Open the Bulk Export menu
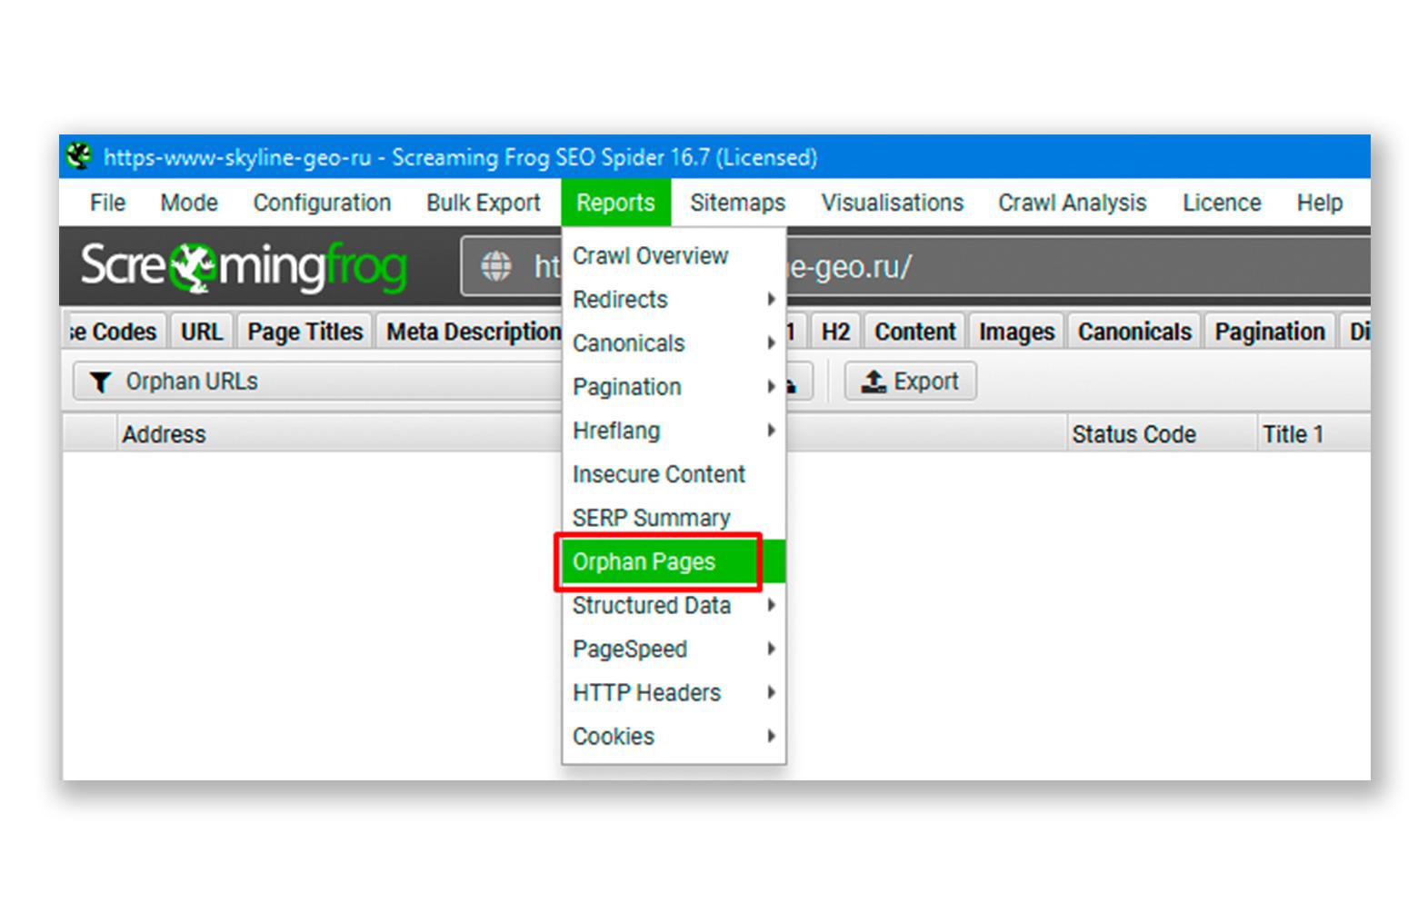Screen dimensions: 1428x913 tap(484, 203)
